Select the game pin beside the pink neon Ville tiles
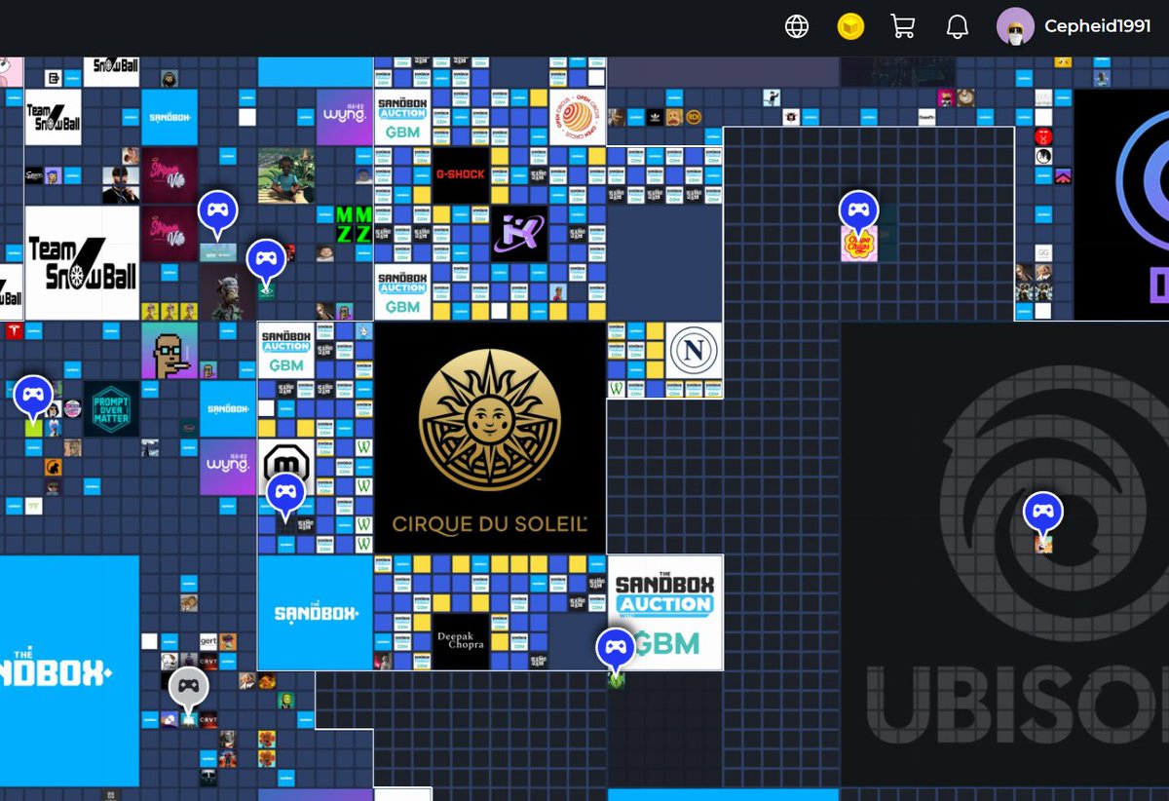Image resolution: width=1169 pixels, height=801 pixels. pyautogui.click(x=217, y=211)
